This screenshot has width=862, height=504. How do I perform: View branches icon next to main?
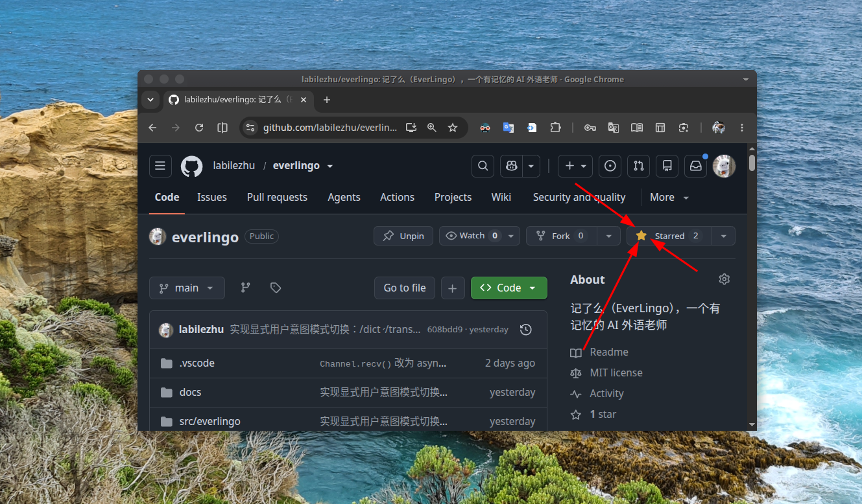pyautogui.click(x=245, y=288)
